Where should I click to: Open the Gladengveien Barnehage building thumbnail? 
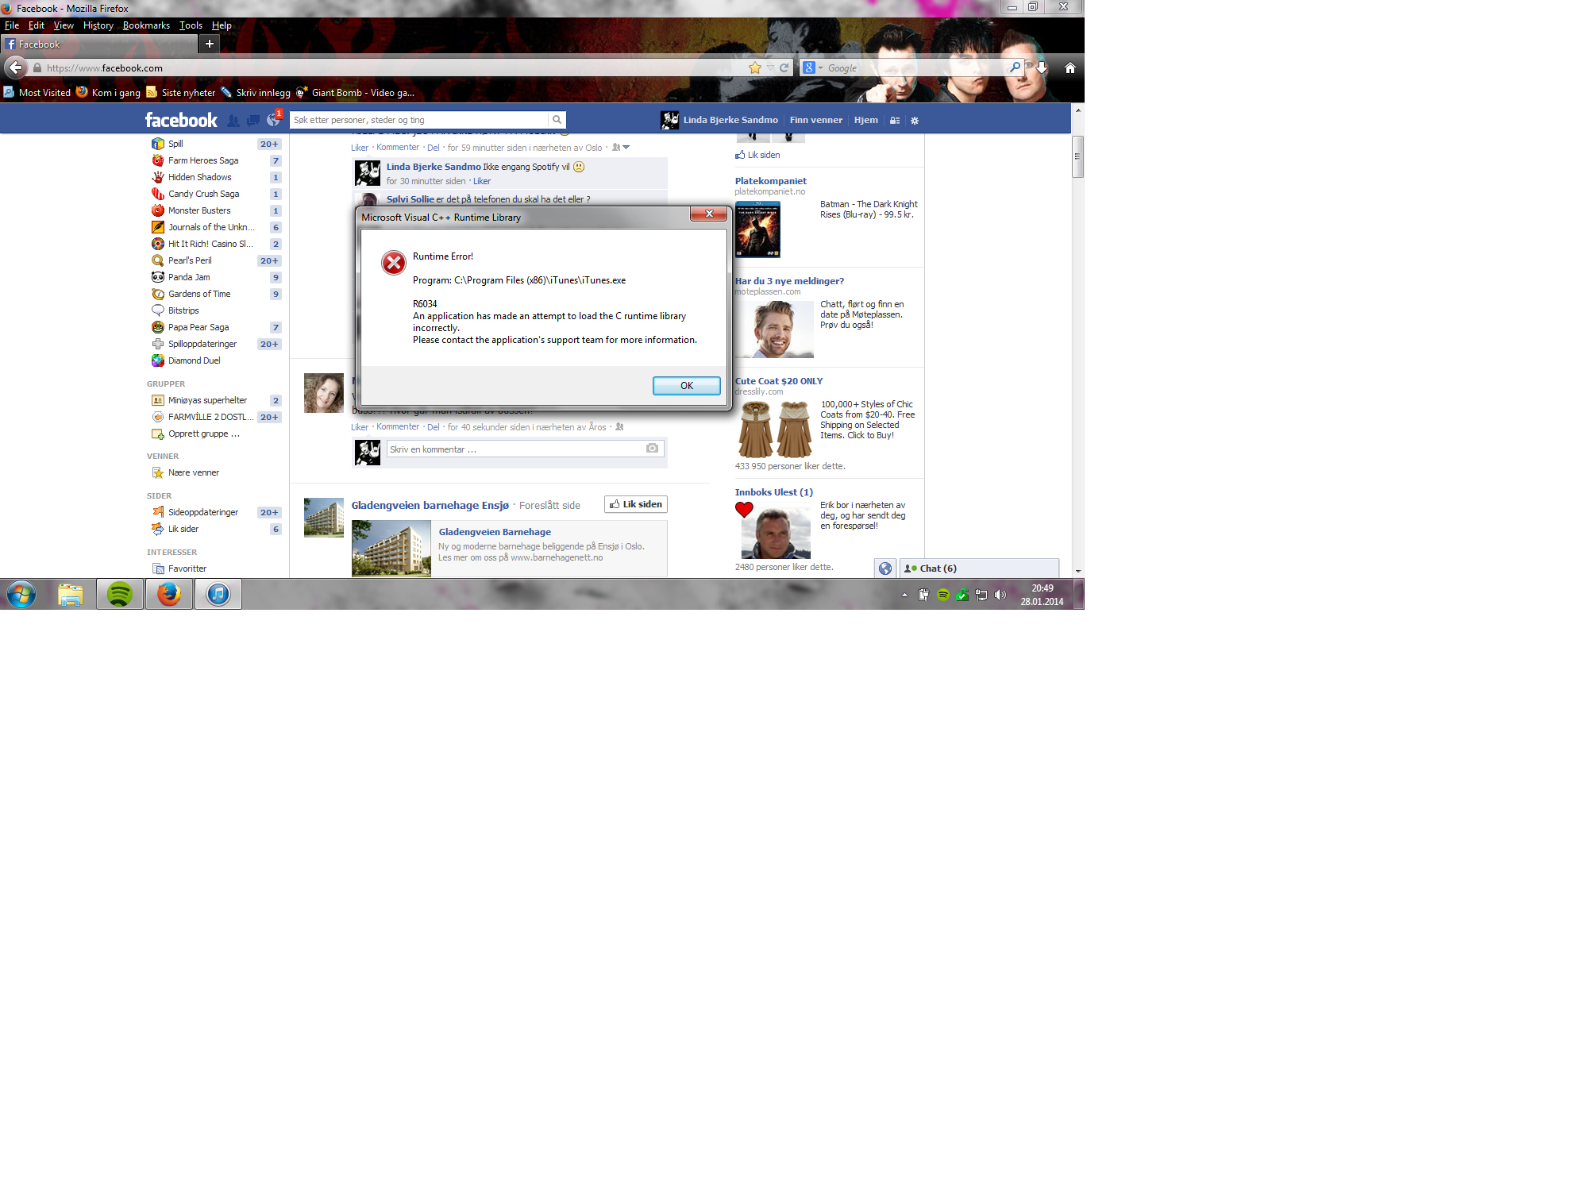[391, 548]
